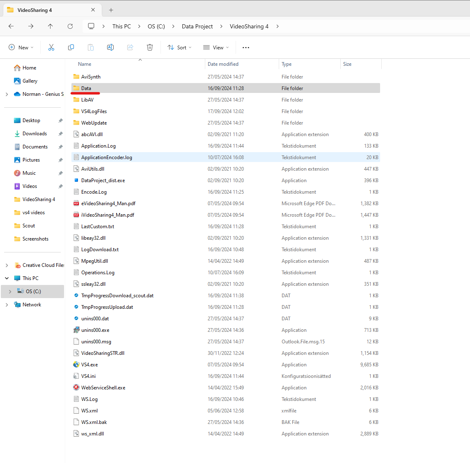Select the ws_xml.dll file
Screen dimensions: 470x463
pyautogui.click(x=92, y=433)
